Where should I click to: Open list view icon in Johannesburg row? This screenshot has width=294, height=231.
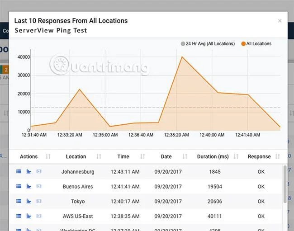[19, 171]
